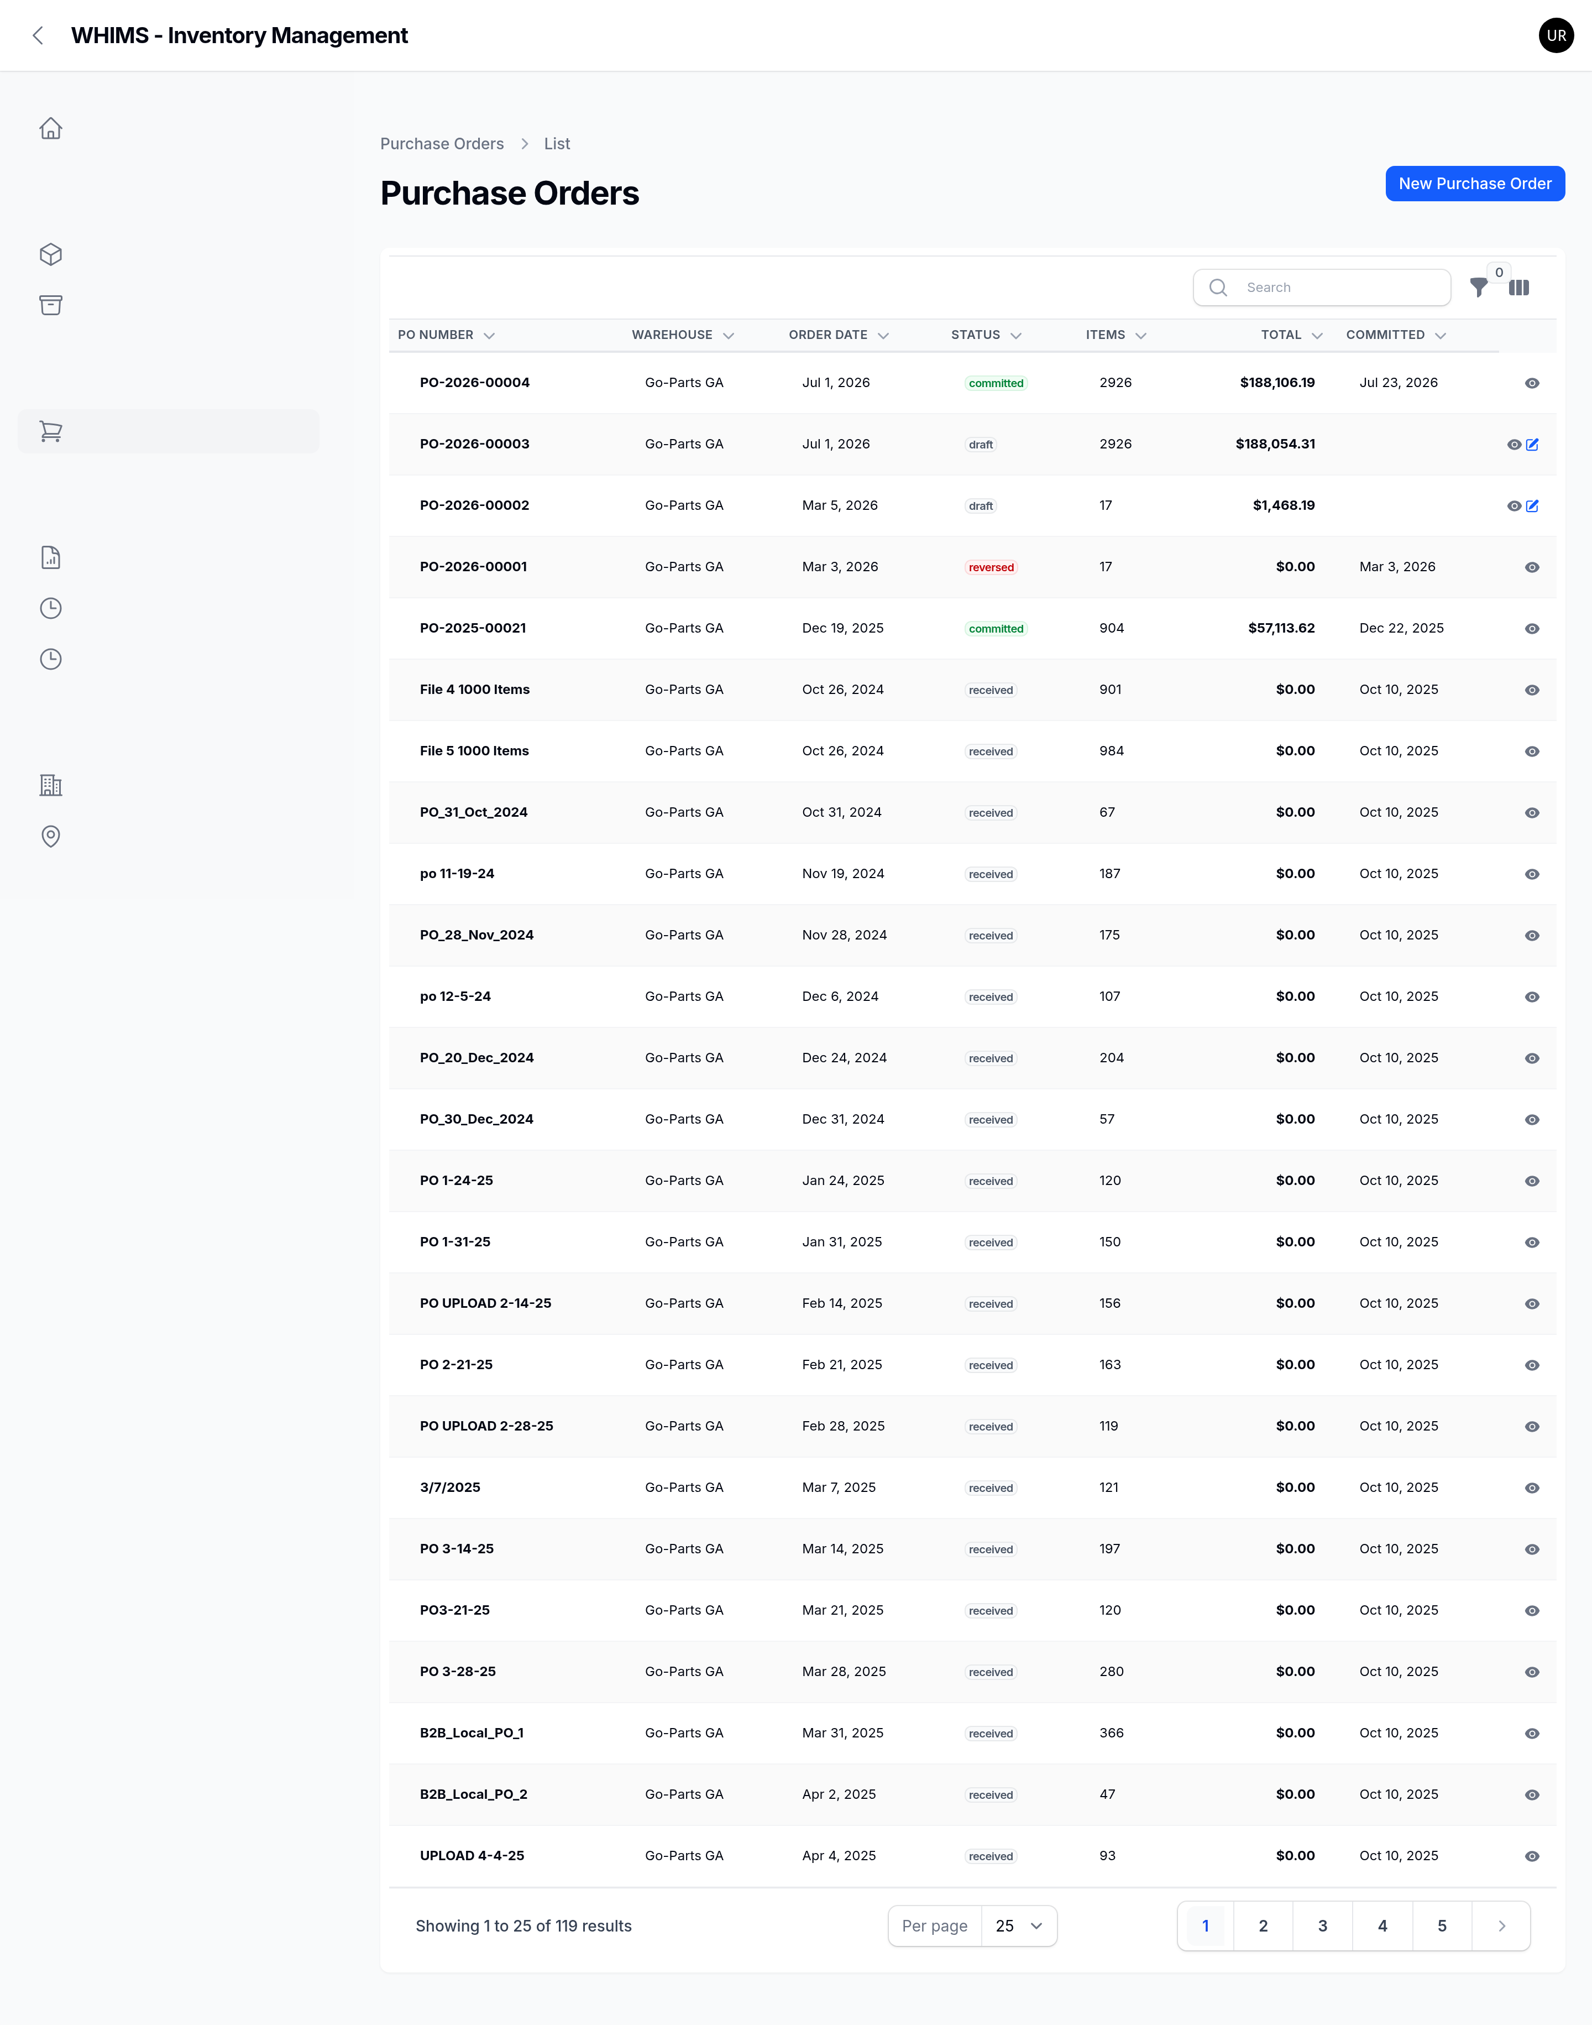Screen dimensions: 1592x2025
Task: Open the map pin locations icon
Action: [50, 836]
